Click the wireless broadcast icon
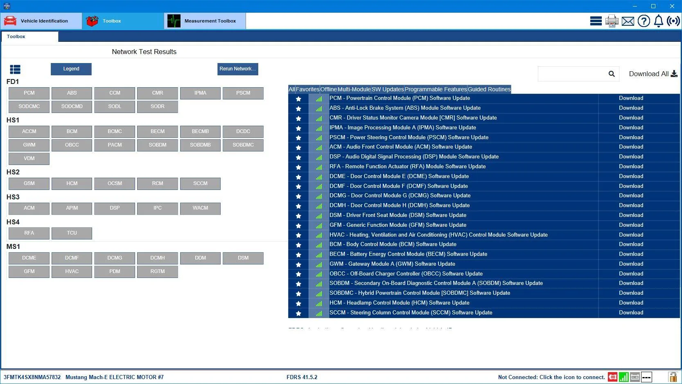Image resolution: width=682 pixels, height=384 pixels. tap(673, 21)
